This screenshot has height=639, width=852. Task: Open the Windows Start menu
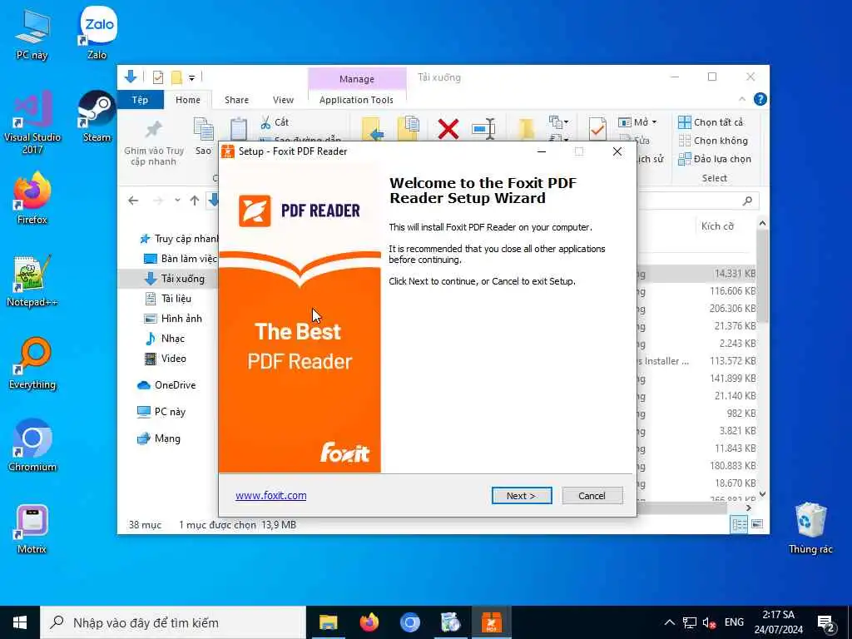pyautogui.click(x=20, y=622)
